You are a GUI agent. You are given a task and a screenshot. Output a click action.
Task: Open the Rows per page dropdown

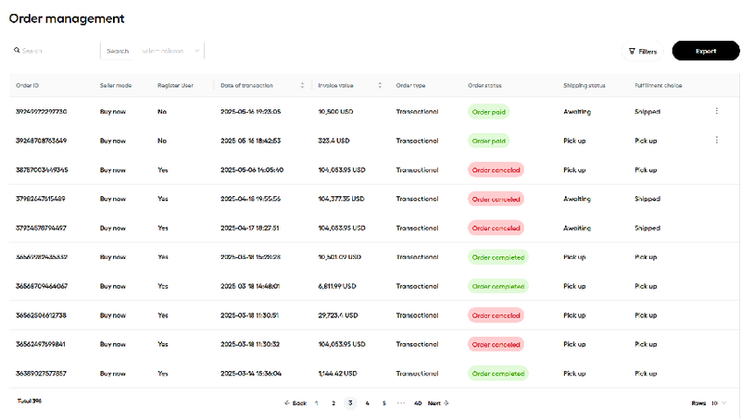[719, 403]
